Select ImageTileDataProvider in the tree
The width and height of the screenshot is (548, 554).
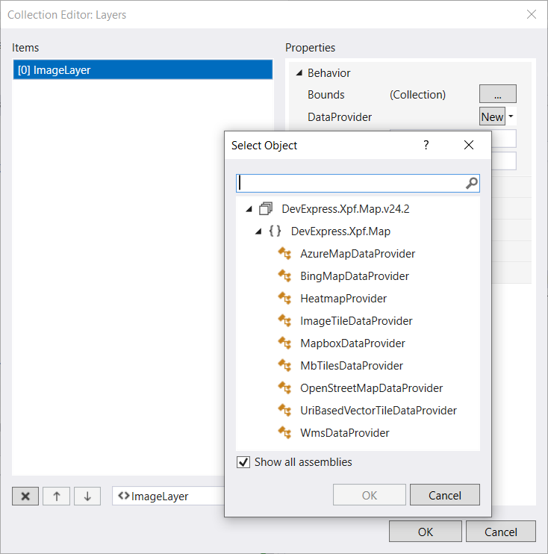click(356, 321)
